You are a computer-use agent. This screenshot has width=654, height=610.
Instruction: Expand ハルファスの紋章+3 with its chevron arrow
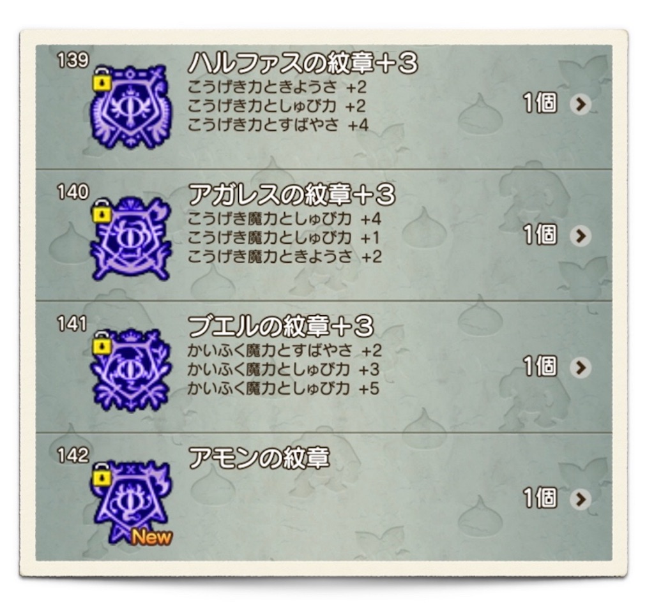[581, 104]
